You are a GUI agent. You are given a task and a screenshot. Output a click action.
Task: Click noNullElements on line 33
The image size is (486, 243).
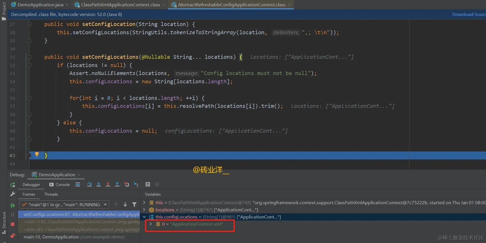(x=113, y=73)
